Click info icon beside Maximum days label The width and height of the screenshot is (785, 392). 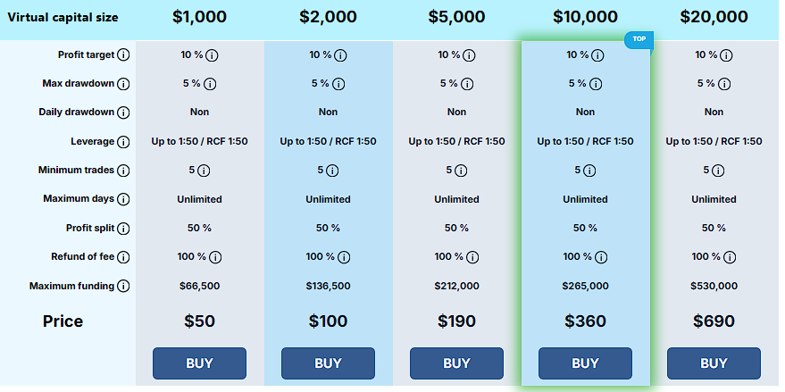[x=123, y=199]
